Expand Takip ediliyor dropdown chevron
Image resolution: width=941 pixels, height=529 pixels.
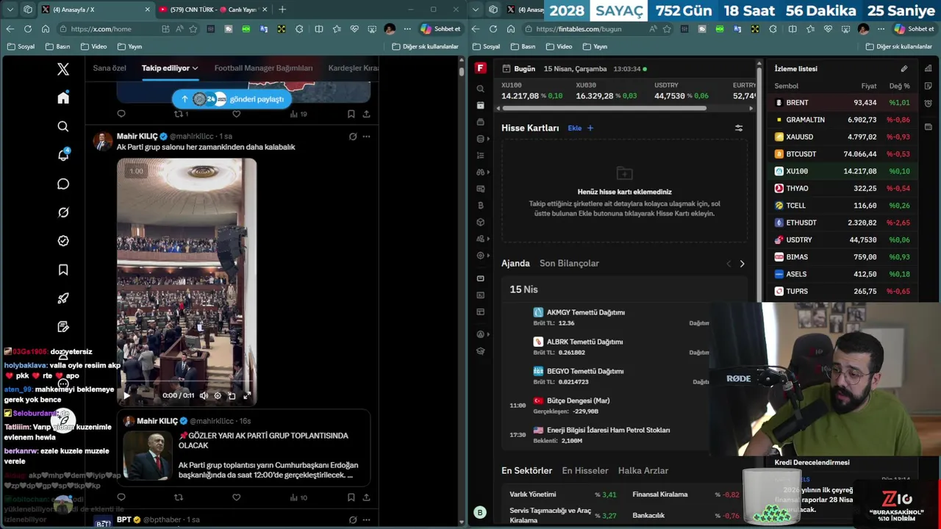195,68
